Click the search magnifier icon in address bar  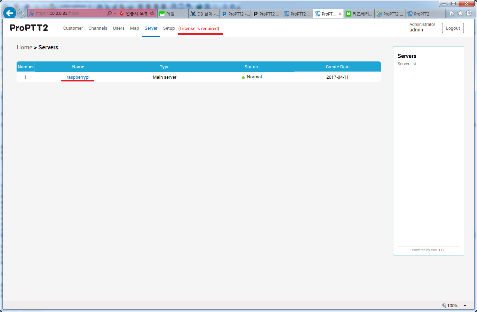click(x=110, y=13)
